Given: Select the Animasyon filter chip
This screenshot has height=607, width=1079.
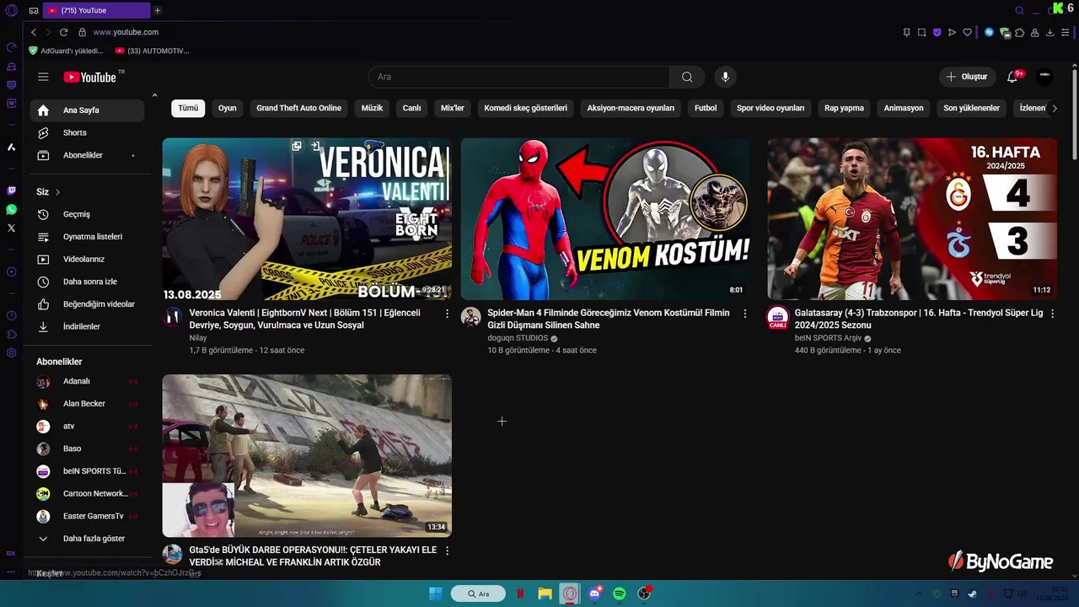Looking at the screenshot, I should [x=904, y=108].
